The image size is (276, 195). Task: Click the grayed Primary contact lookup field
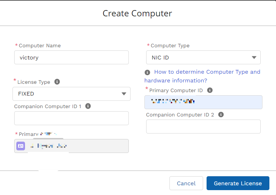[x=72, y=146]
